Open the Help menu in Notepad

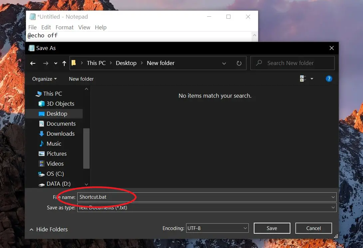(101, 27)
